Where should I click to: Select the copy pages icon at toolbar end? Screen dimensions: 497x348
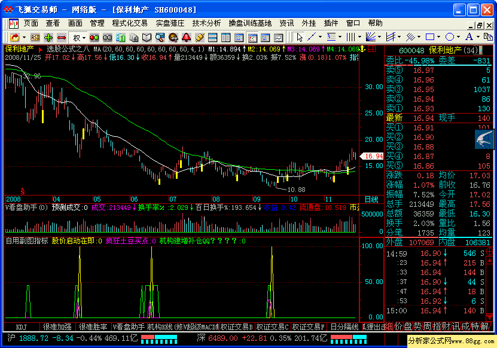[488, 36]
